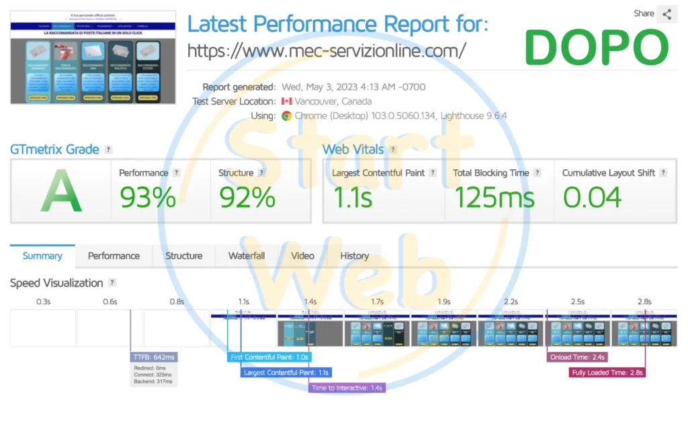Open help icon next to Structure score
This screenshot has height=425, width=688.
(x=261, y=173)
